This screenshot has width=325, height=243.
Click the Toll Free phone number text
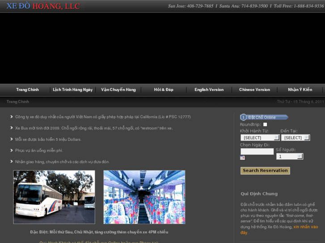(299, 6)
